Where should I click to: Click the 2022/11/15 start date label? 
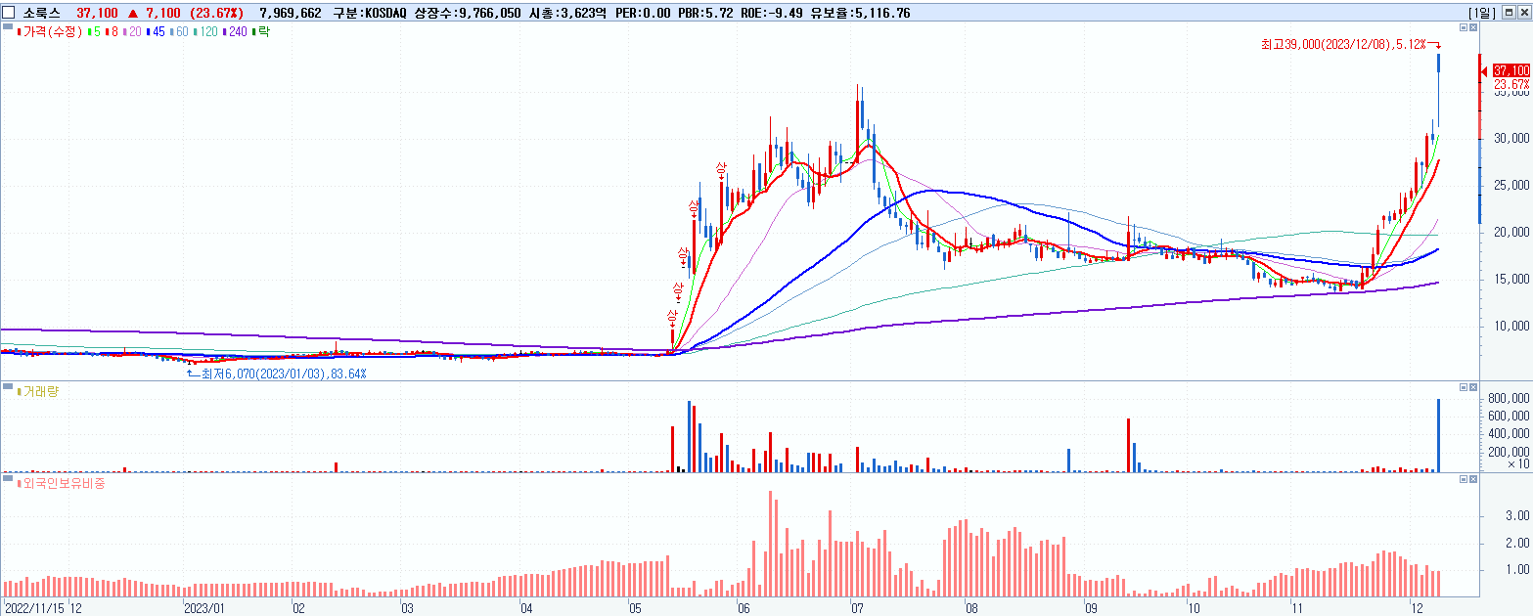[36, 607]
